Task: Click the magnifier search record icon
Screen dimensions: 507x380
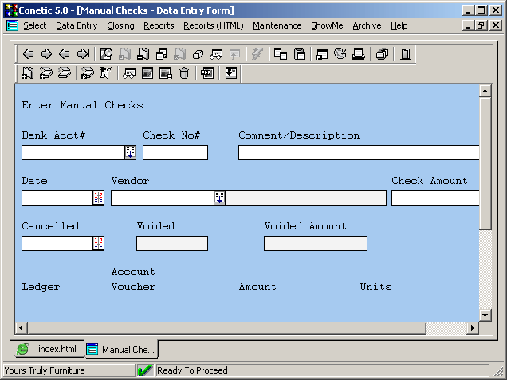Action: (x=106, y=54)
